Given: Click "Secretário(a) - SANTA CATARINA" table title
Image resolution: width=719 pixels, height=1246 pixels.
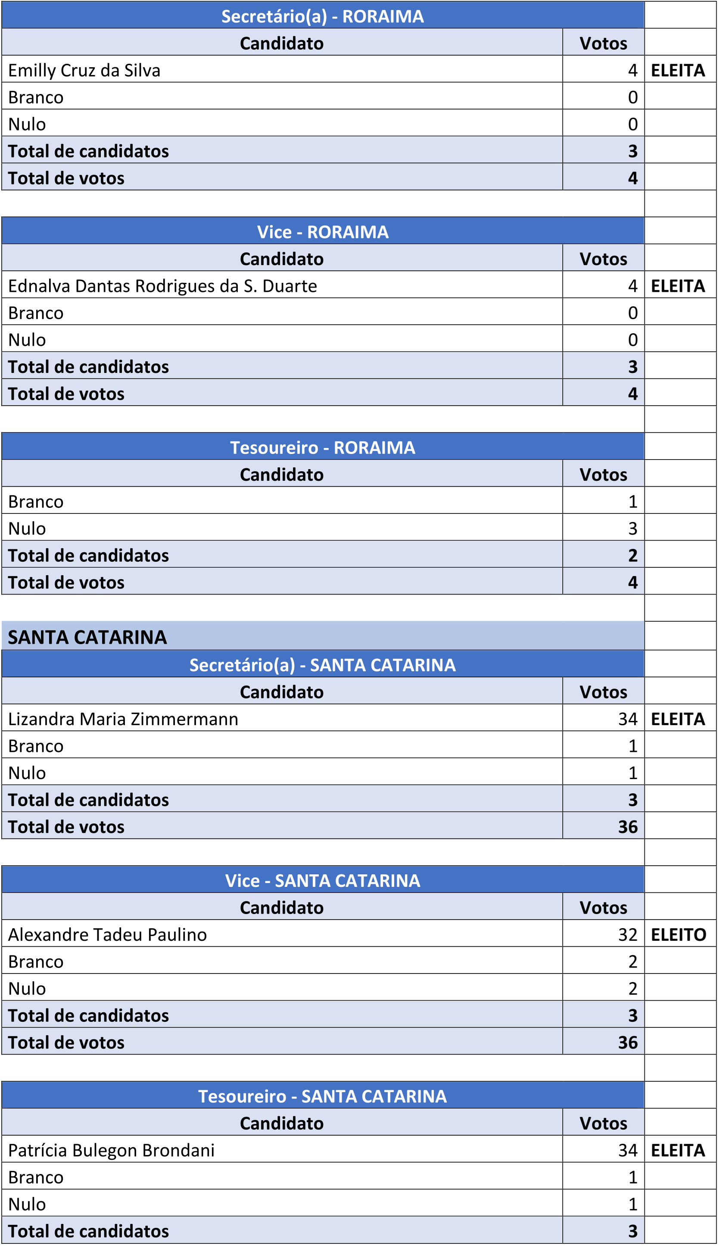Looking at the screenshot, I should coord(322,665).
